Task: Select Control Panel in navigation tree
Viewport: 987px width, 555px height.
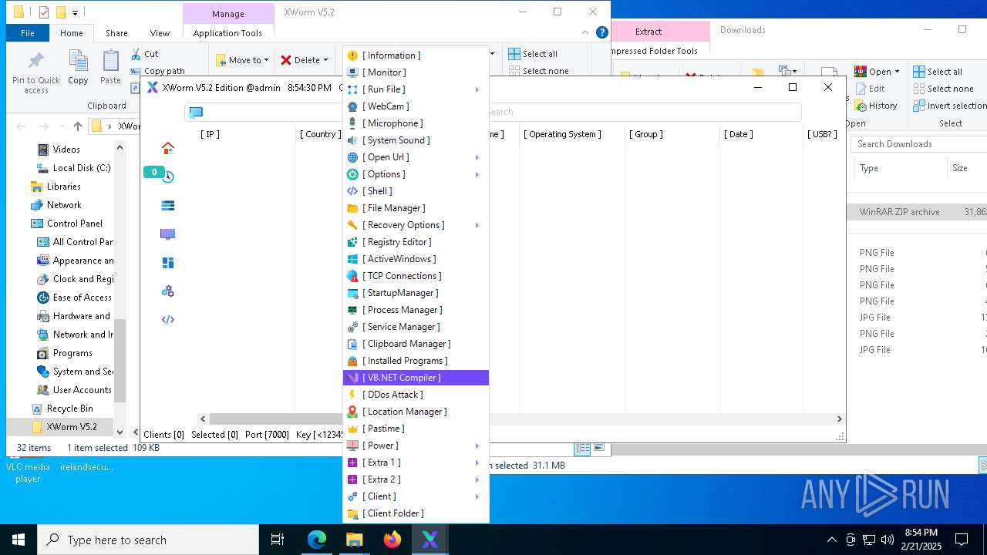Action: 67,224
